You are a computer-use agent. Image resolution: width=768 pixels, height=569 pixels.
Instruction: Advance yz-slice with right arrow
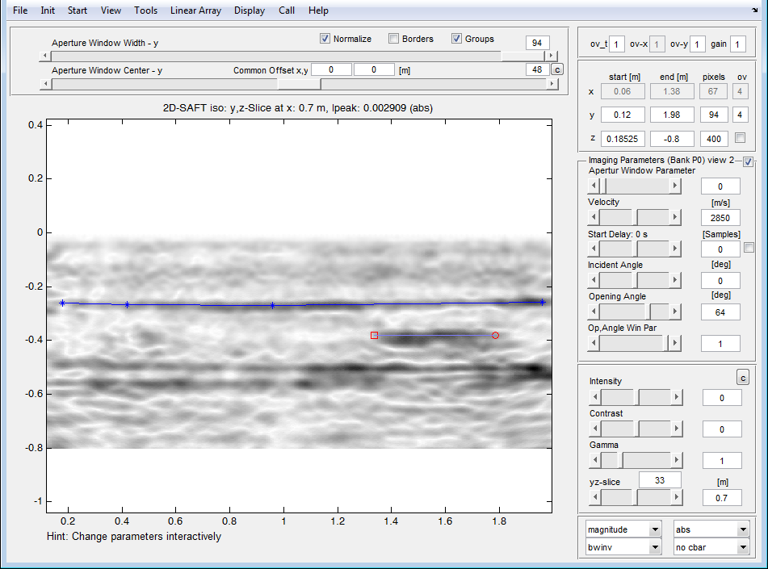coord(677,498)
